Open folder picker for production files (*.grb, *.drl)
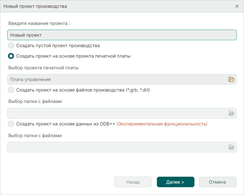Screen dimensions: 244x195 (231, 113)
